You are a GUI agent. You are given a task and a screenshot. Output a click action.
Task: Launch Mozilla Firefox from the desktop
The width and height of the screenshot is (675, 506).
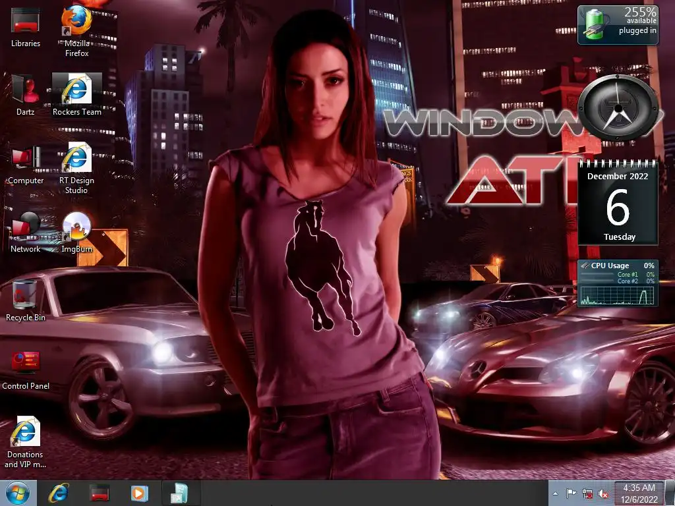[x=76, y=30]
